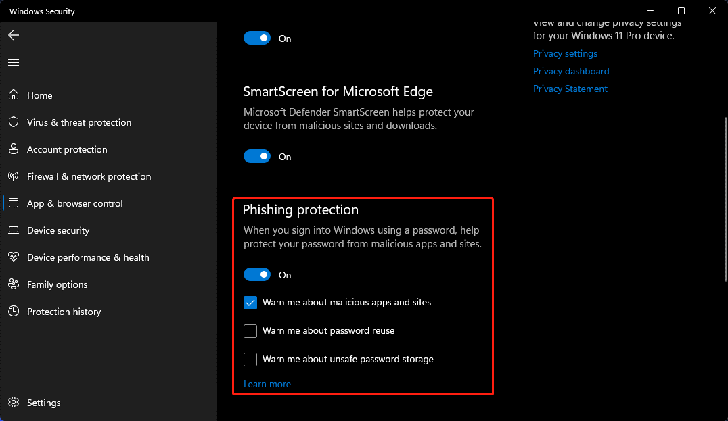Open the Settings gear at bottom

(x=43, y=403)
